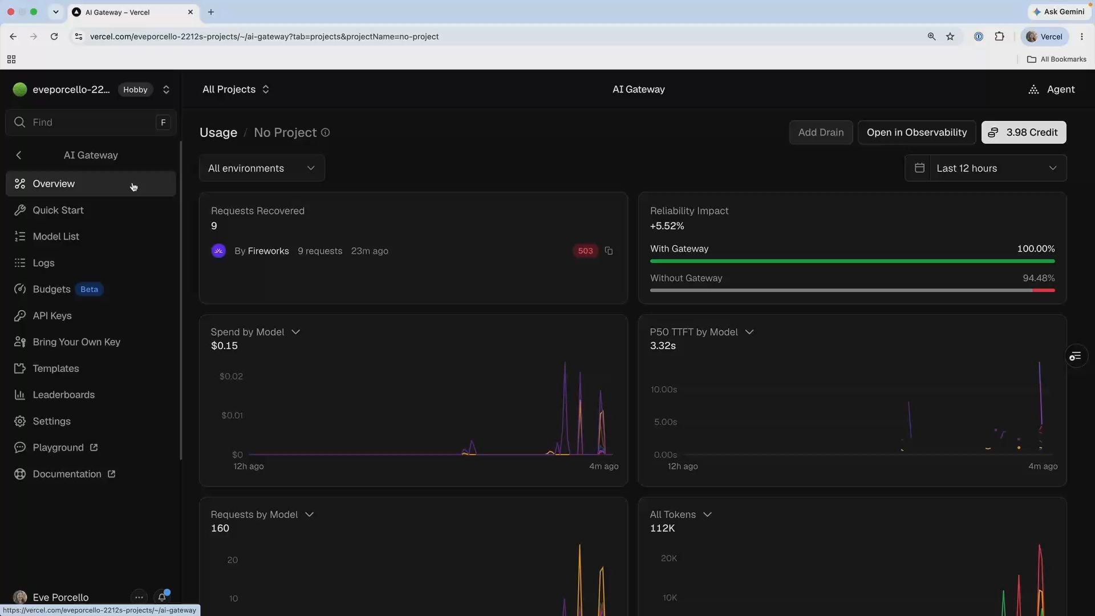Click the With Gateway green progress bar
This screenshot has width=1095, height=616.
[852, 261]
